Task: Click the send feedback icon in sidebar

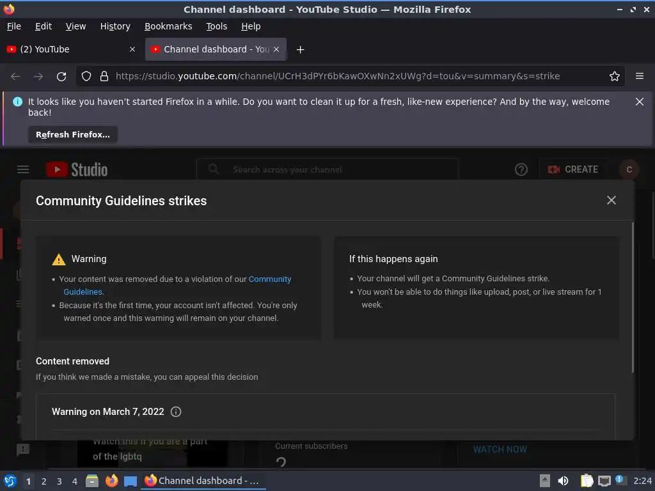Action: coord(22,449)
